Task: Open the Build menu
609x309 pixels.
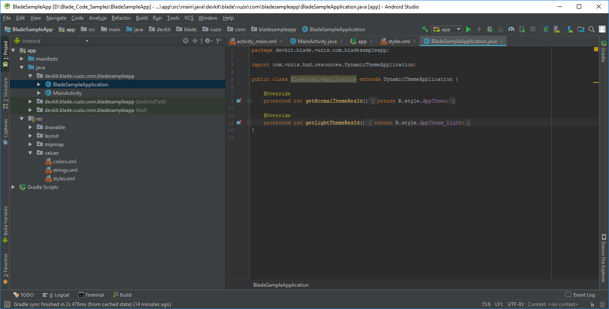Action: coord(142,18)
